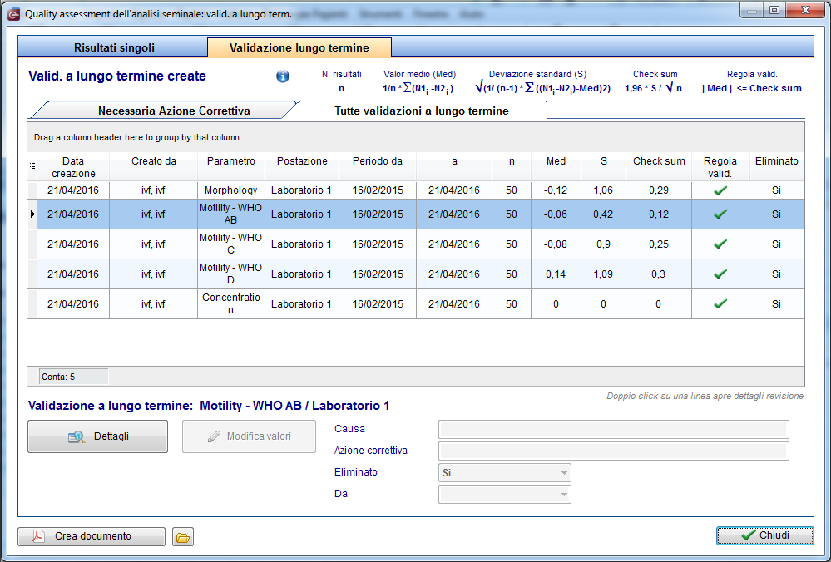
Task: Sort by Postazione column header
Action: point(302,167)
